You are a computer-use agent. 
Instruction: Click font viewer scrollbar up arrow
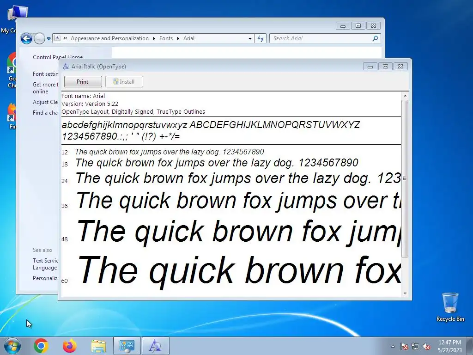tap(405, 96)
